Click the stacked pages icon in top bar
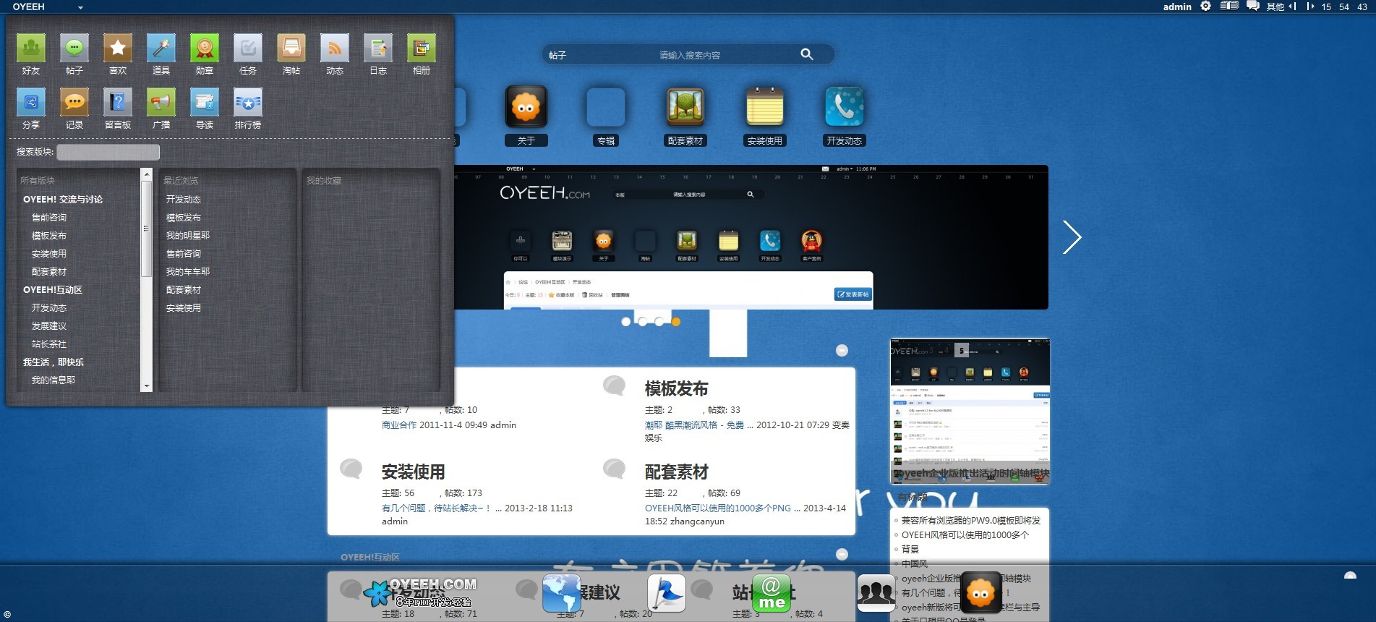 (1229, 6)
